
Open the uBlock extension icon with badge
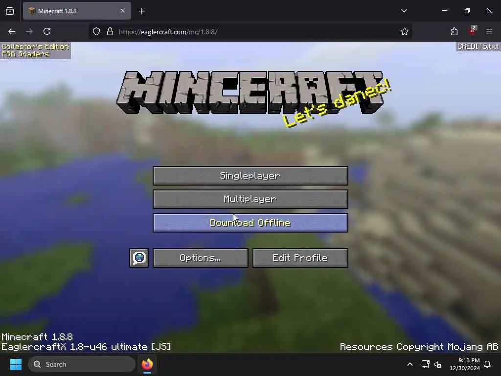coord(472,31)
